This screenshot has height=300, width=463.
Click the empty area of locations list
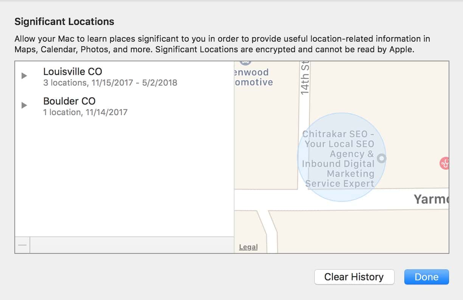[124, 174]
